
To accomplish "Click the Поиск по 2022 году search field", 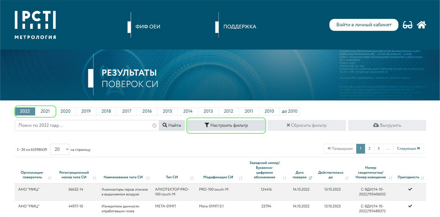I will [84, 125].
